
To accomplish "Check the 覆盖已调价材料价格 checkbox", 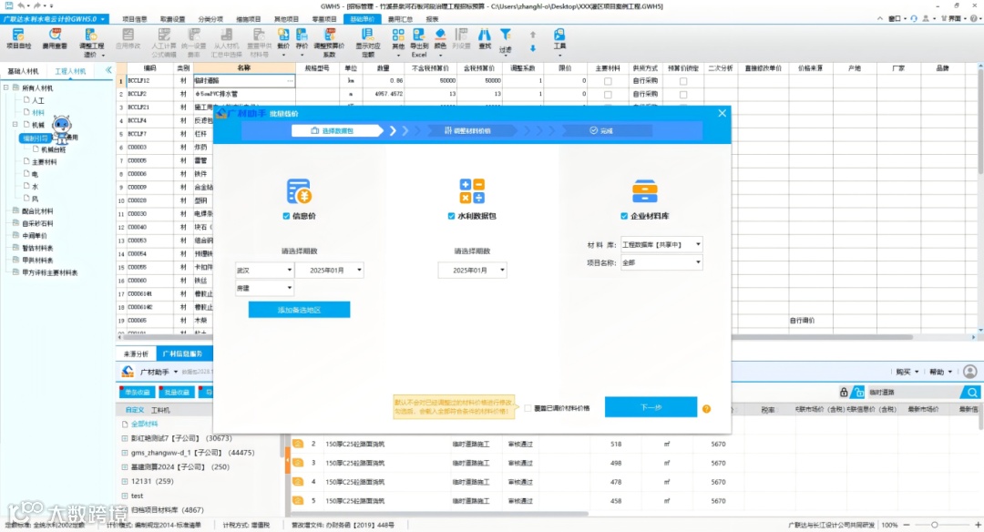I will tap(528, 408).
